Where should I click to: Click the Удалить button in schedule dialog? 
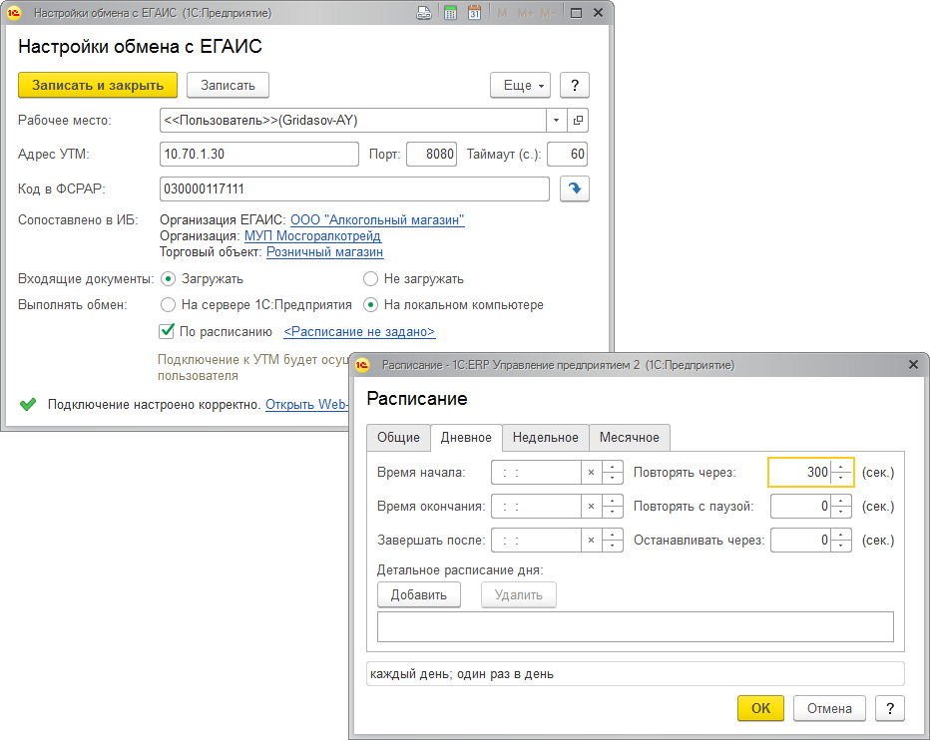pos(518,594)
